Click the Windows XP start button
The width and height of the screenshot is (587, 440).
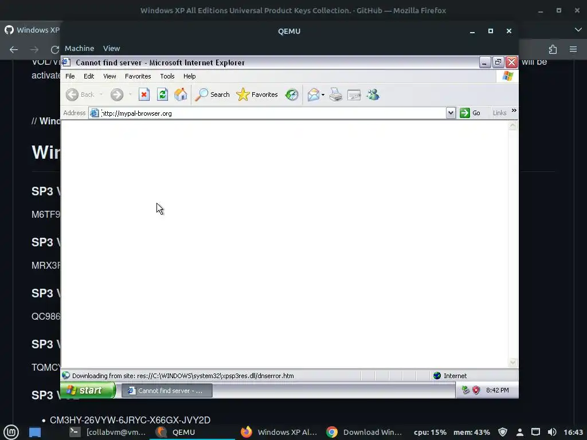[88, 390]
